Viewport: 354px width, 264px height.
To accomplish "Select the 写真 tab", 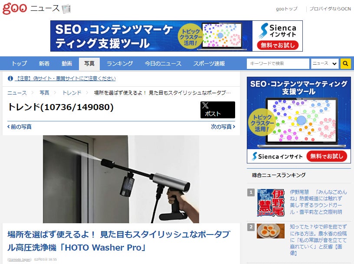I will coord(89,64).
